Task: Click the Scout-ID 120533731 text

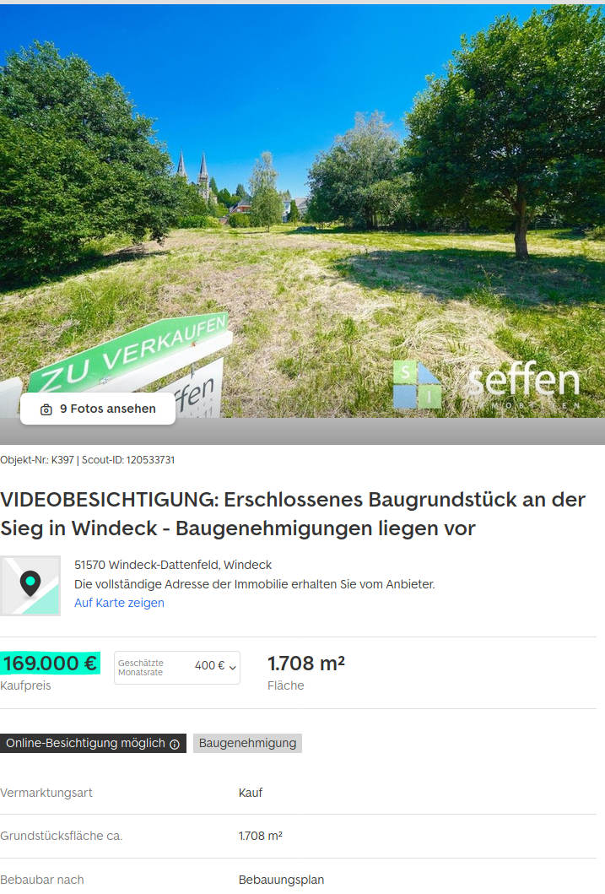Action: 128,459
